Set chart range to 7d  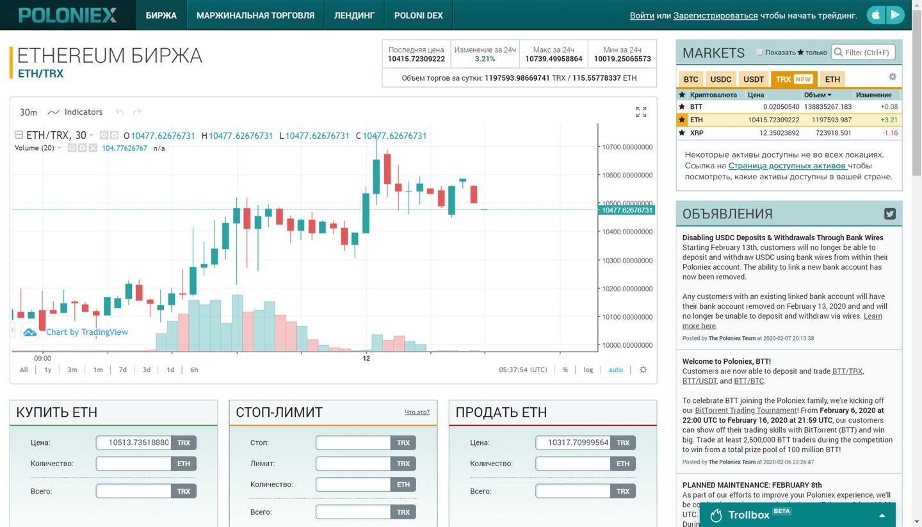122,369
